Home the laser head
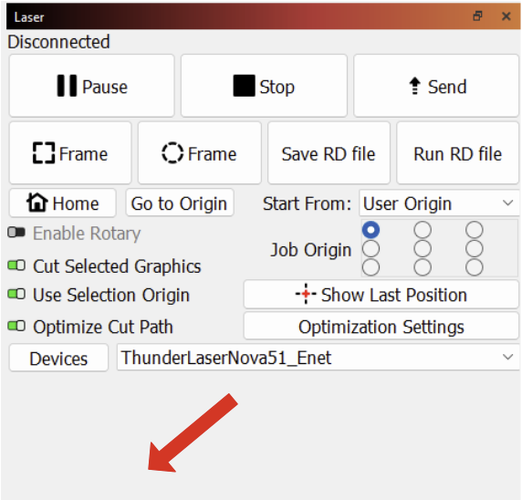Viewport: 522px width, 500px height. click(x=63, y=203)
